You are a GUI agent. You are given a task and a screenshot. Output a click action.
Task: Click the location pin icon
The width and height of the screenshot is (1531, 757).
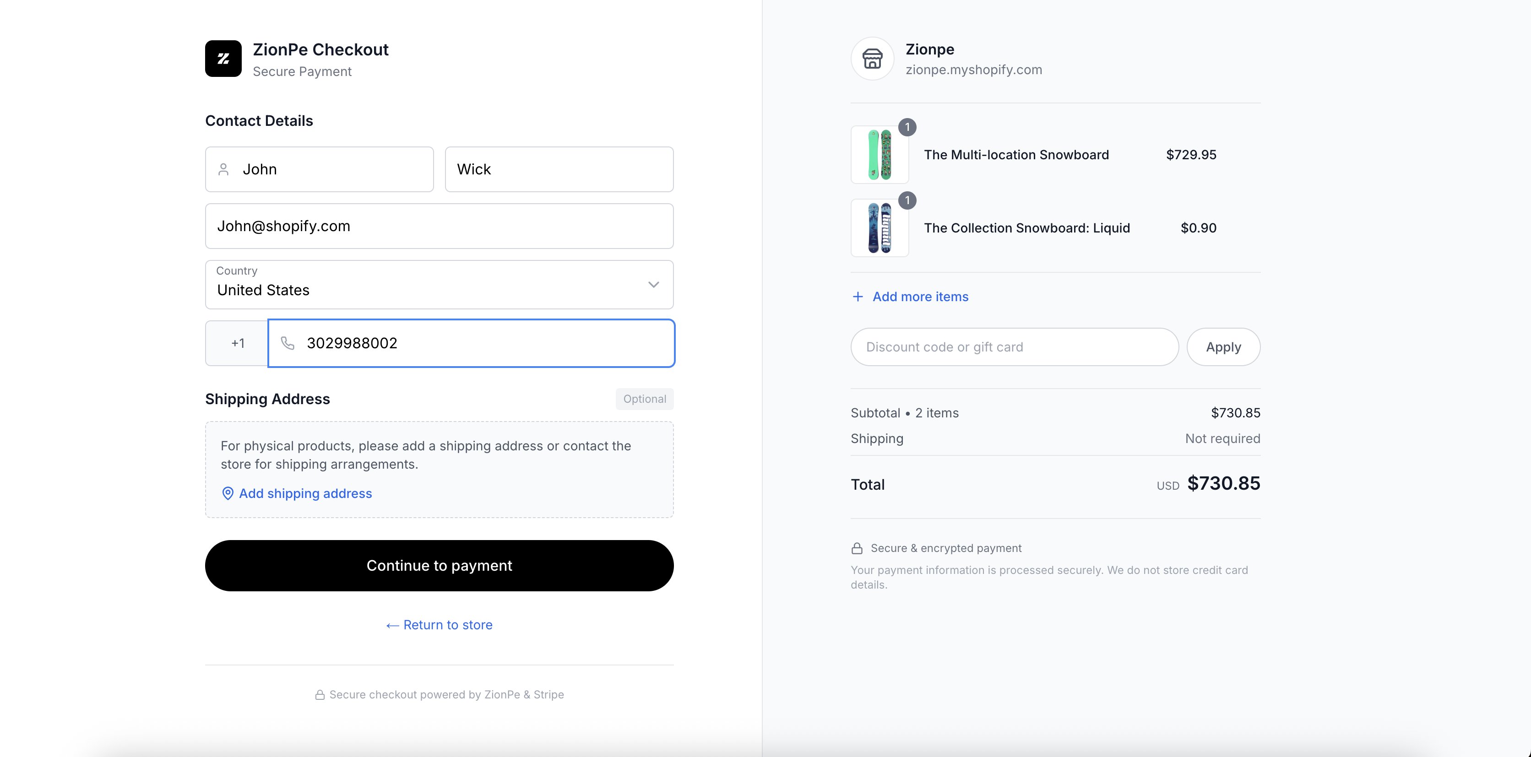(228, 493)
